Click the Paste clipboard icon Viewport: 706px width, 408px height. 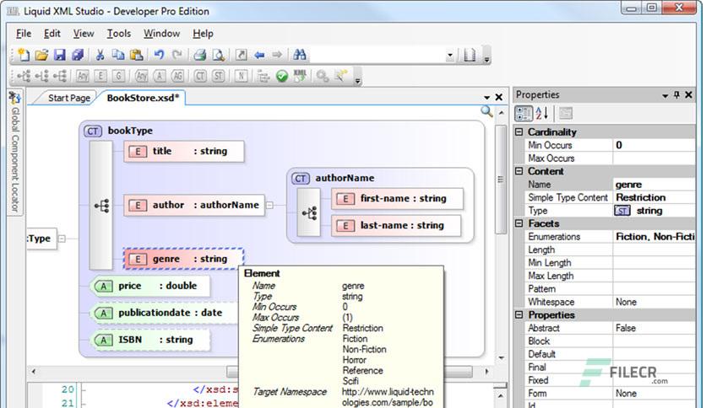click(136, 55)
